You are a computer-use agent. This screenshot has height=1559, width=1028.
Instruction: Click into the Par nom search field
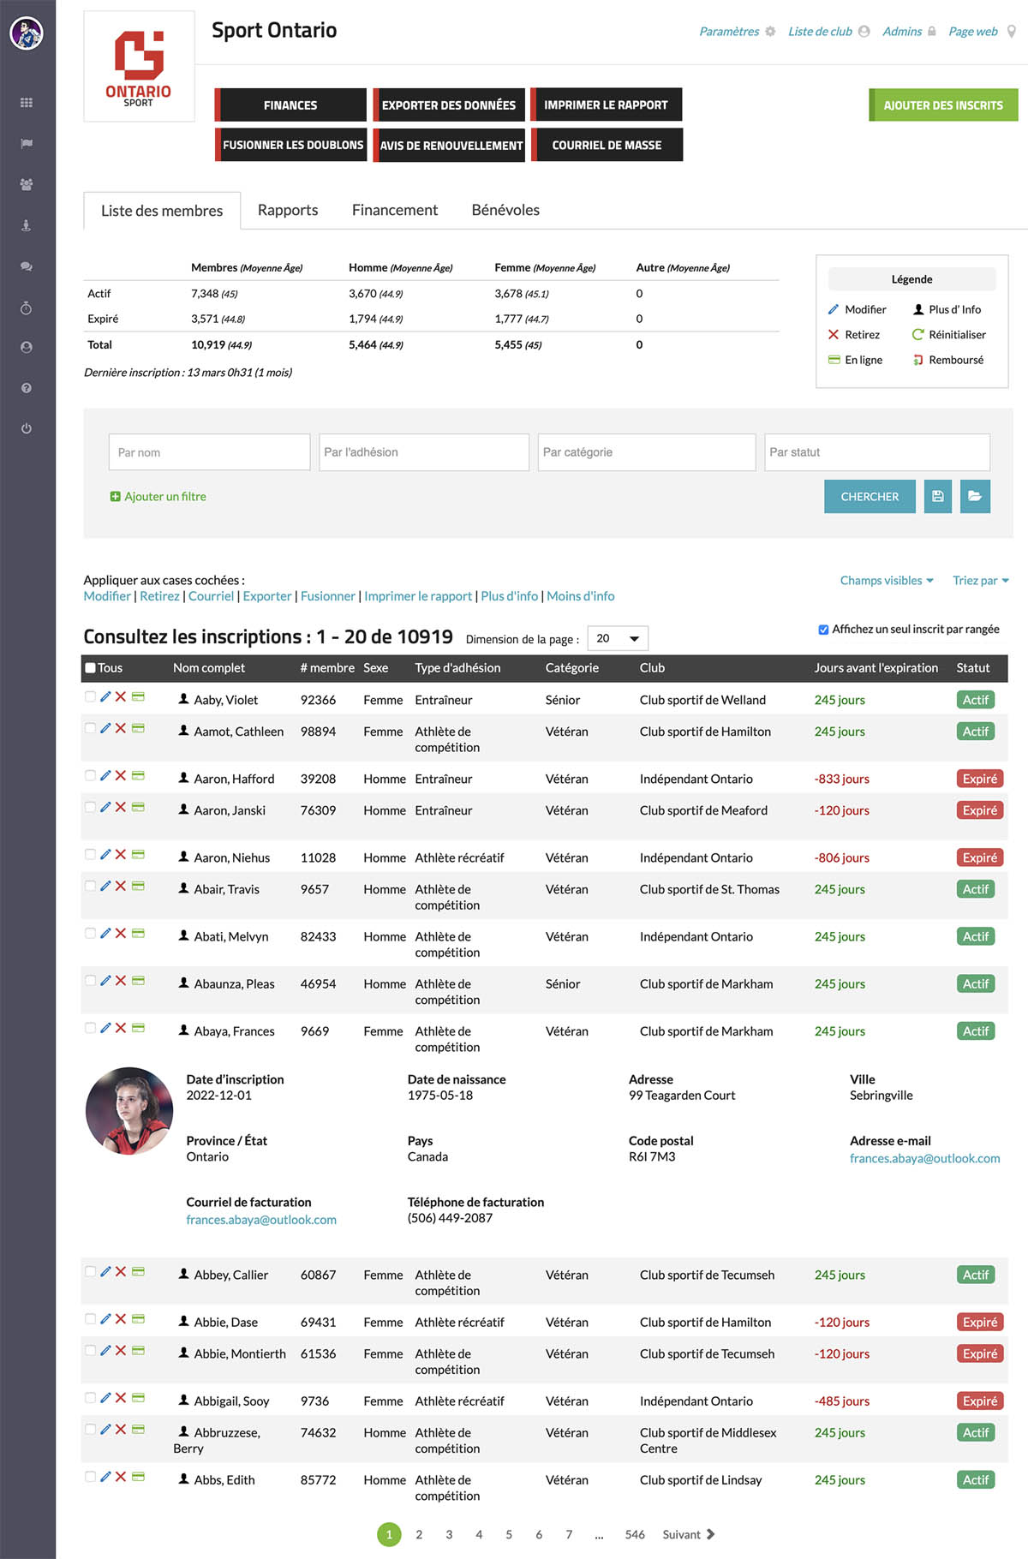pyautogui.click(x=209, y=452)
